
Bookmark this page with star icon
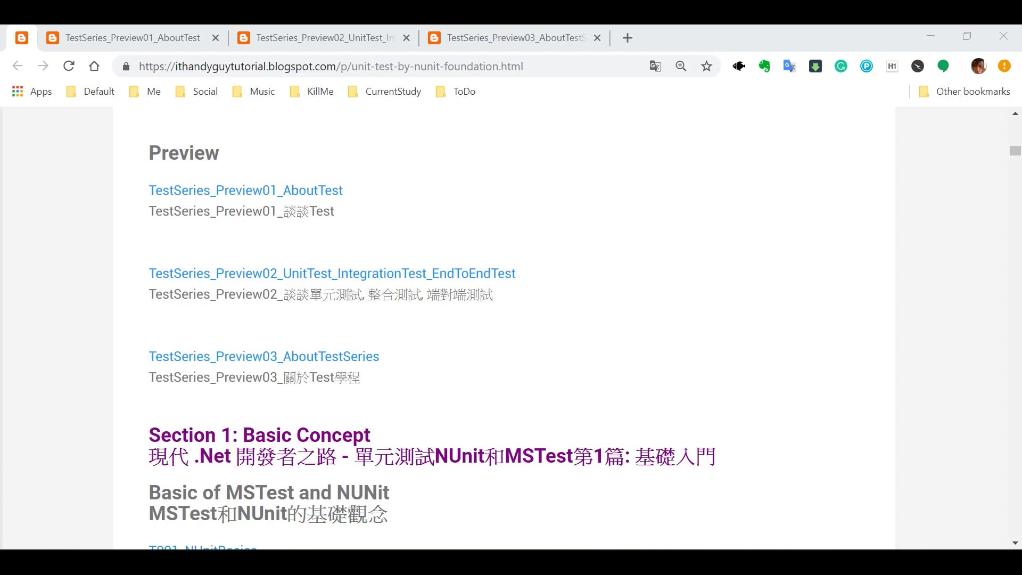pyautogui.click(x=706, y=66)
